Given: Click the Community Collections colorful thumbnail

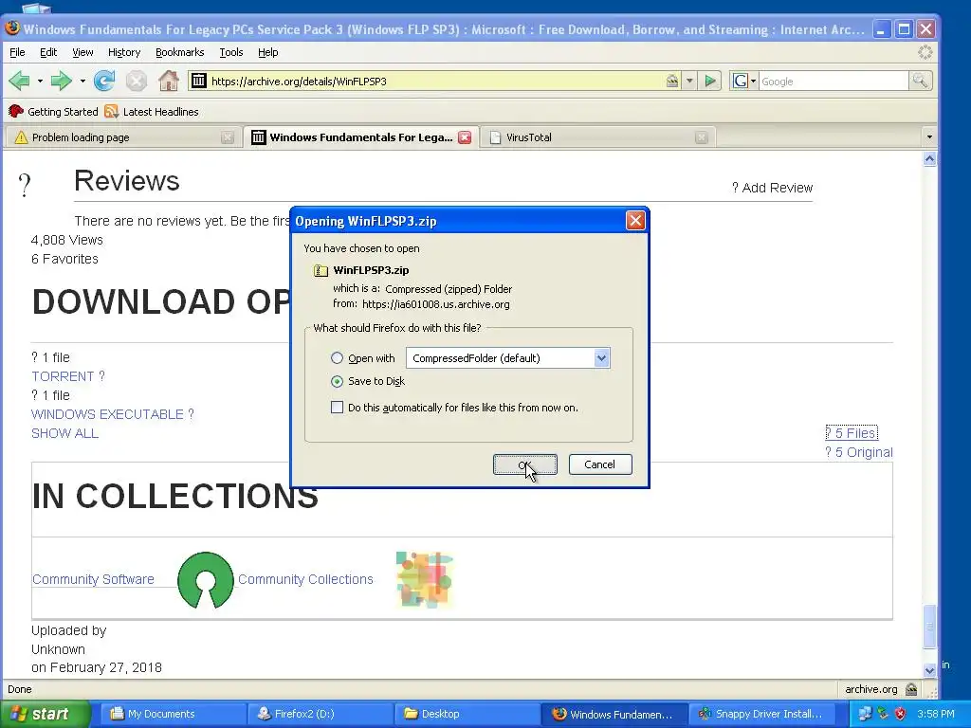Looking at the screenshot, I should (425, 580).
